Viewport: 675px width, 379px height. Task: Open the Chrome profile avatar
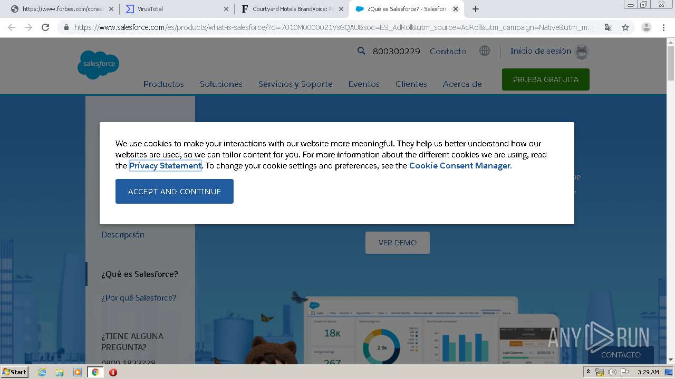coord(646,27)
